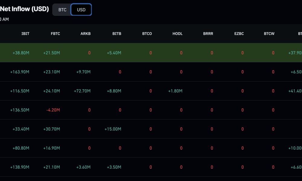Select the +163.90M IBIT cell
The image size is (302, 181).
(20, 72)
